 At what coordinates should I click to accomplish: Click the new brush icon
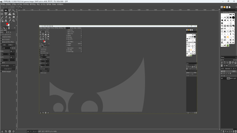click(225, 63)
